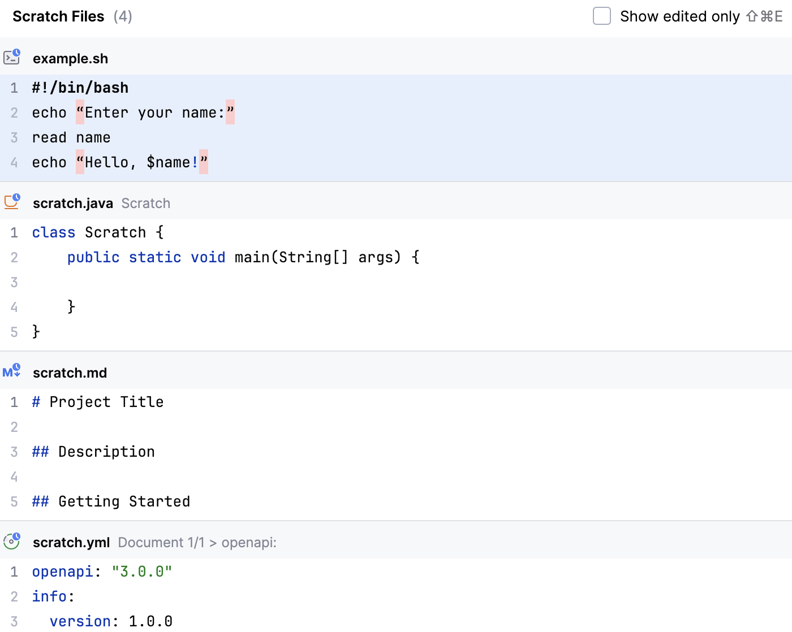792x632 pixels.
Task: Open the scratch.md file header
Action: coord(70,372)
